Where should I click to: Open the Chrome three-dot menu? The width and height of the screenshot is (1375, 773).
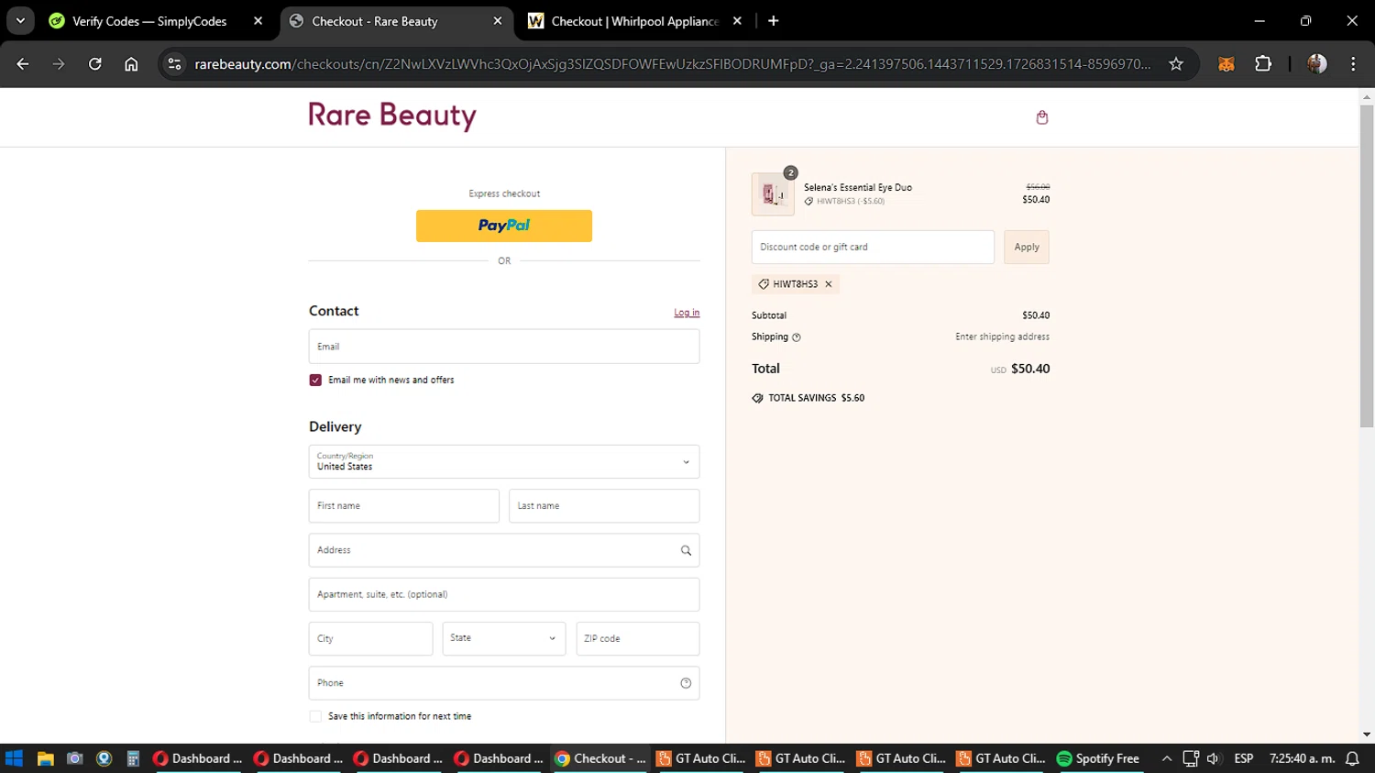coord(1353,63)
